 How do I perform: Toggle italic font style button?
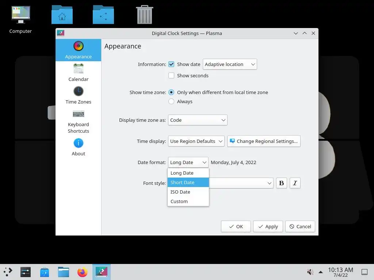point(295,183)
